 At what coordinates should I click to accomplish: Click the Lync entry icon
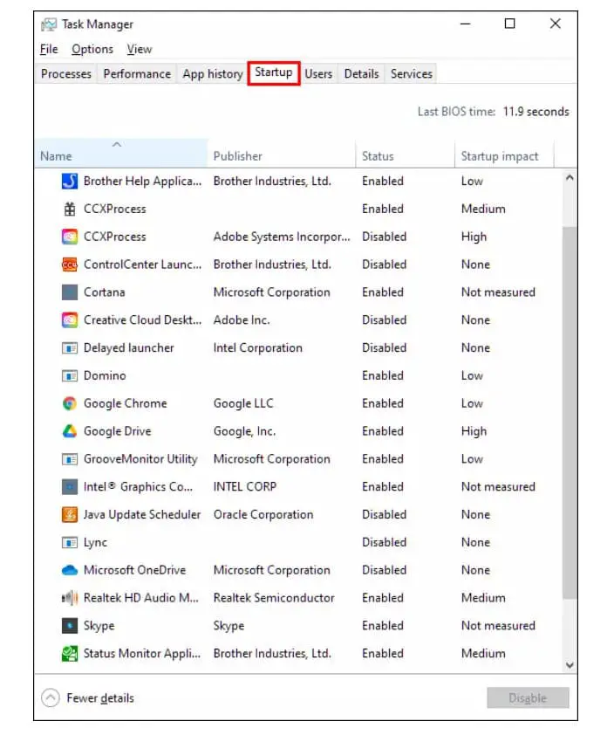69,542
